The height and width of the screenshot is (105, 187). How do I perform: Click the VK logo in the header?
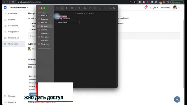click(5, 8)
